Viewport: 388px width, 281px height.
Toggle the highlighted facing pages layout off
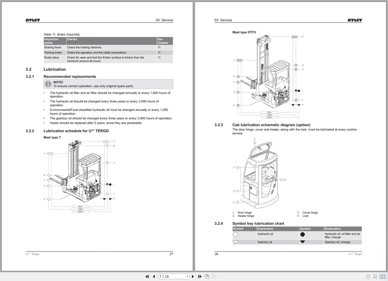pyautogui.click(x=382, y=276)
